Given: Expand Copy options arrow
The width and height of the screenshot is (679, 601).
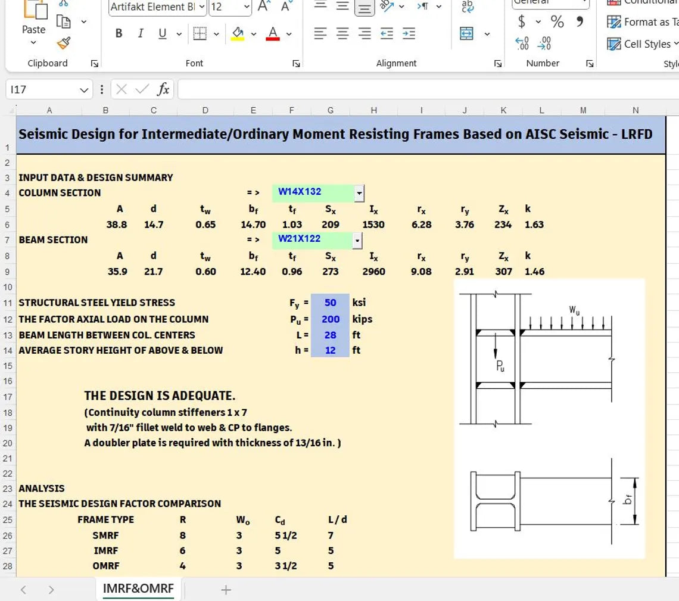Looking at the screenshot, I should pos(84,21).
